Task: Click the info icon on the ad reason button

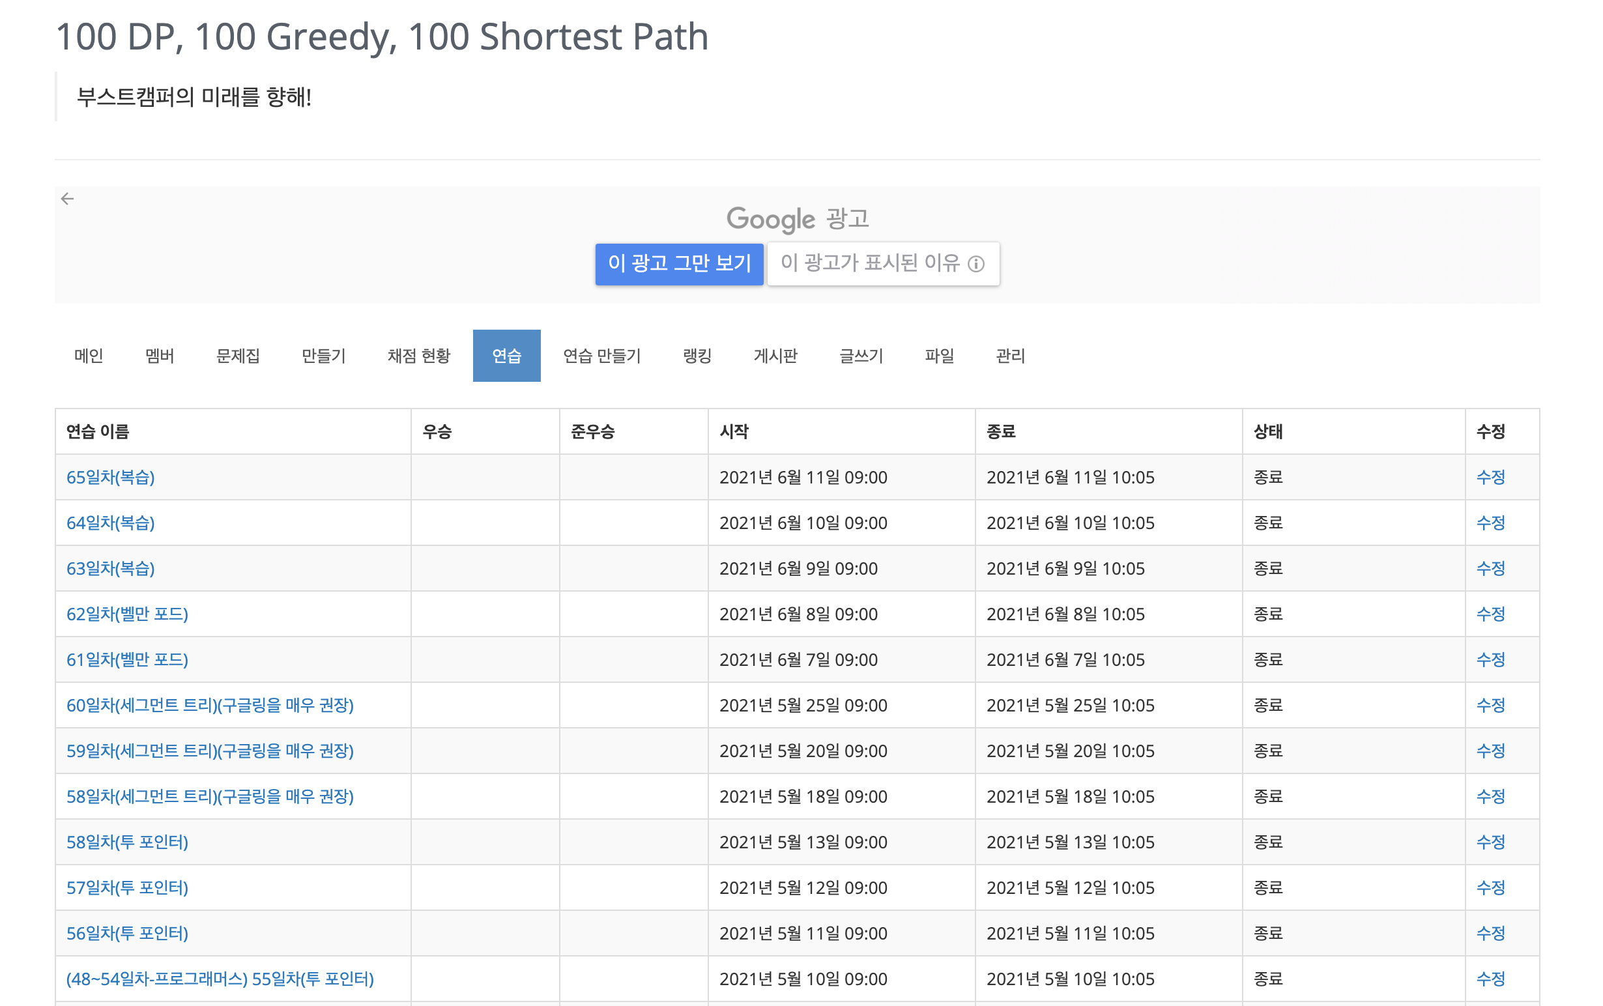Action: (x=975, y=264)
